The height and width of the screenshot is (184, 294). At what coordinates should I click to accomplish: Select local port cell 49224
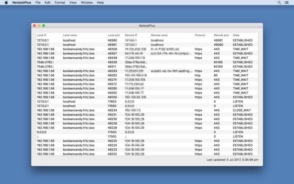pyautogui.click(x=112, y=145)
